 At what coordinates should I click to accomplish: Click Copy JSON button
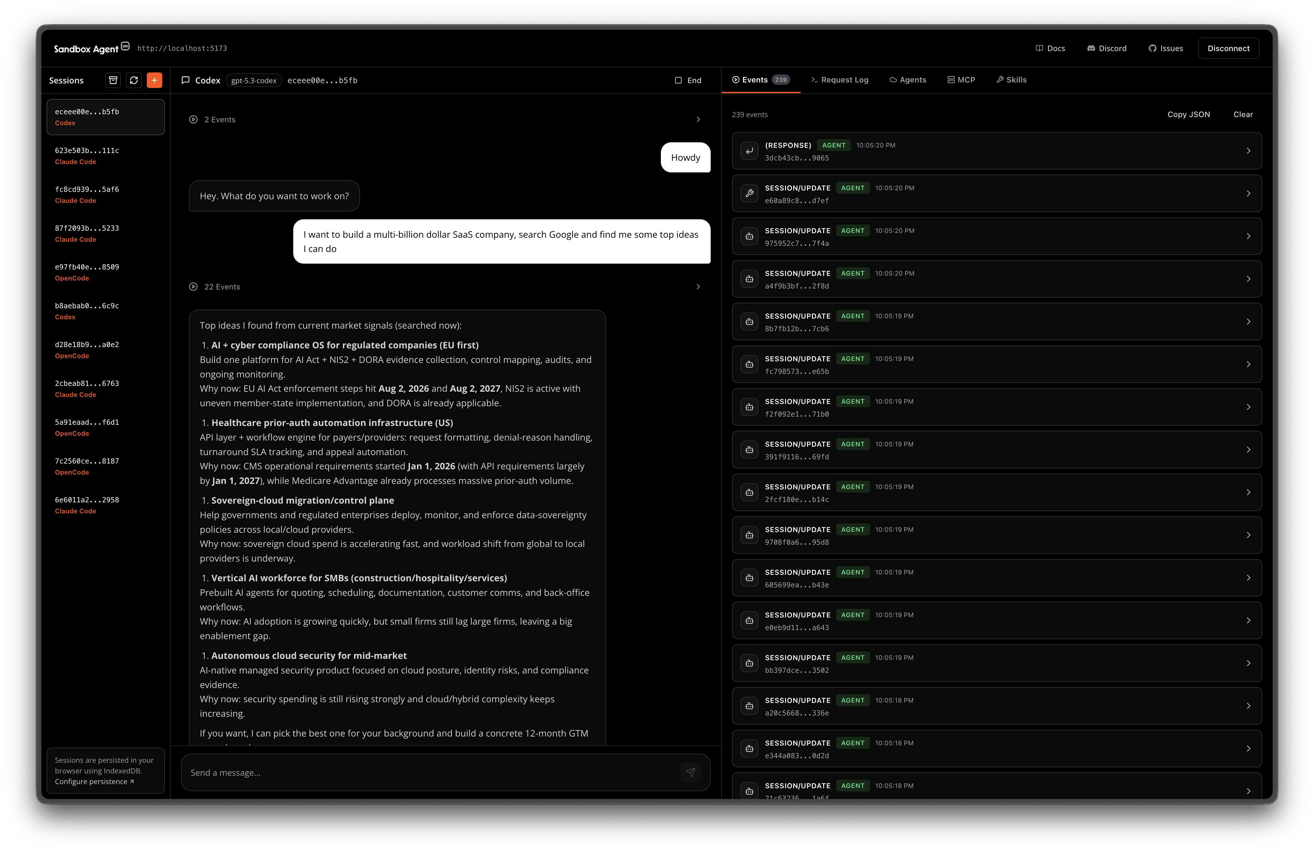(x=1188, y=115)
